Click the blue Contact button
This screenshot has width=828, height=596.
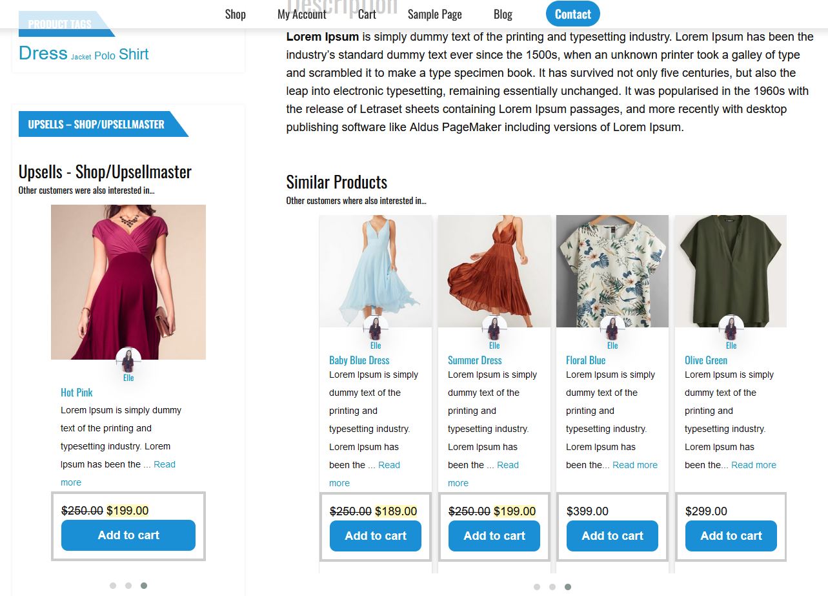coord(573,14)
